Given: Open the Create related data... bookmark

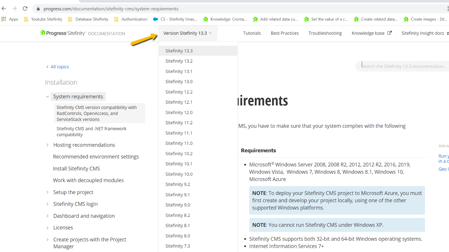Looking at the screenshot, I should point(376,19).
